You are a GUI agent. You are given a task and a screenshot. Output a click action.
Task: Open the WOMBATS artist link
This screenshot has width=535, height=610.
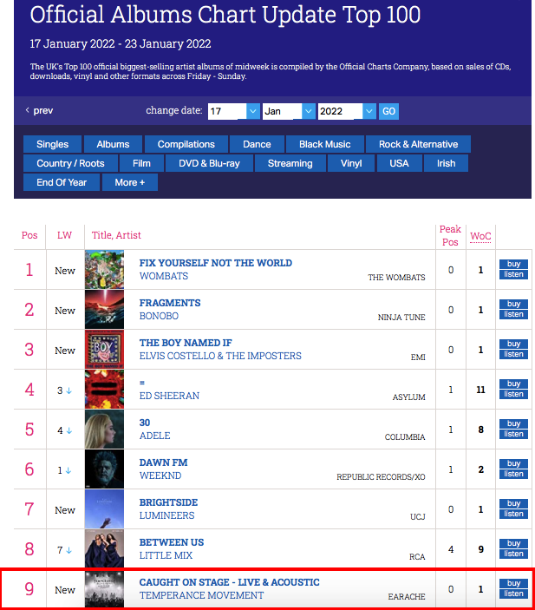pyautogui.click(x=164, y=276)
